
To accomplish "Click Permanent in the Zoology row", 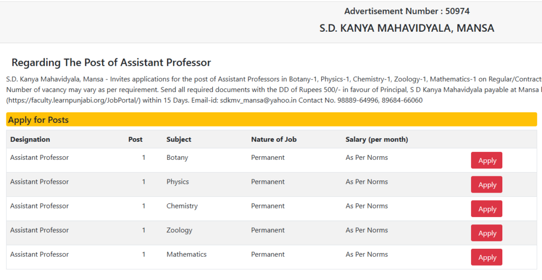I will (268, 230).
